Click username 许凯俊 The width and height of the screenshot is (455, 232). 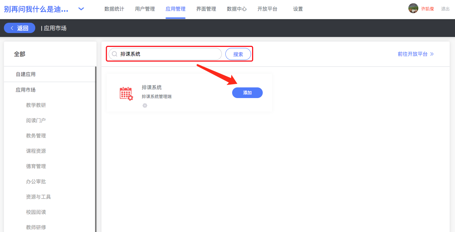pyautogui.click(x=428, y=9)
